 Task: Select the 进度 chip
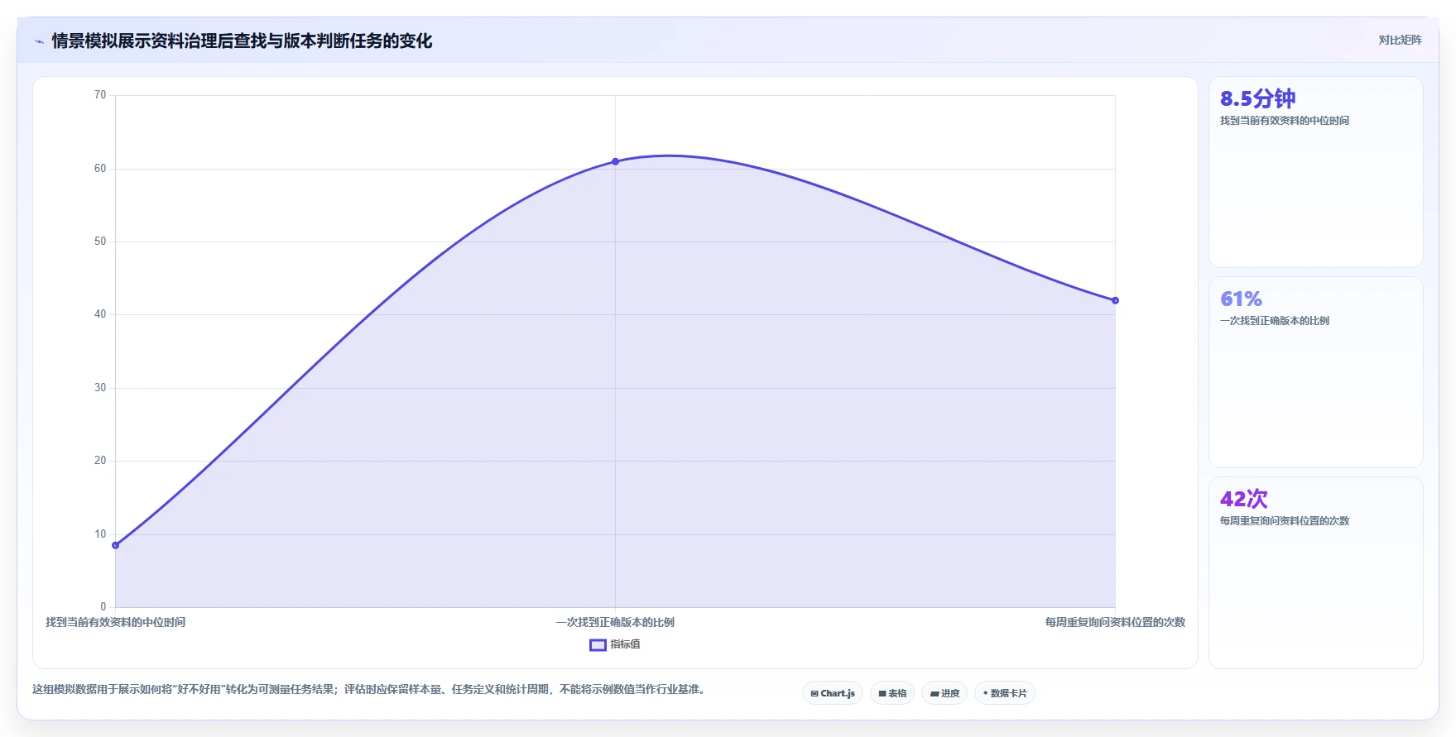pos(944,693)
